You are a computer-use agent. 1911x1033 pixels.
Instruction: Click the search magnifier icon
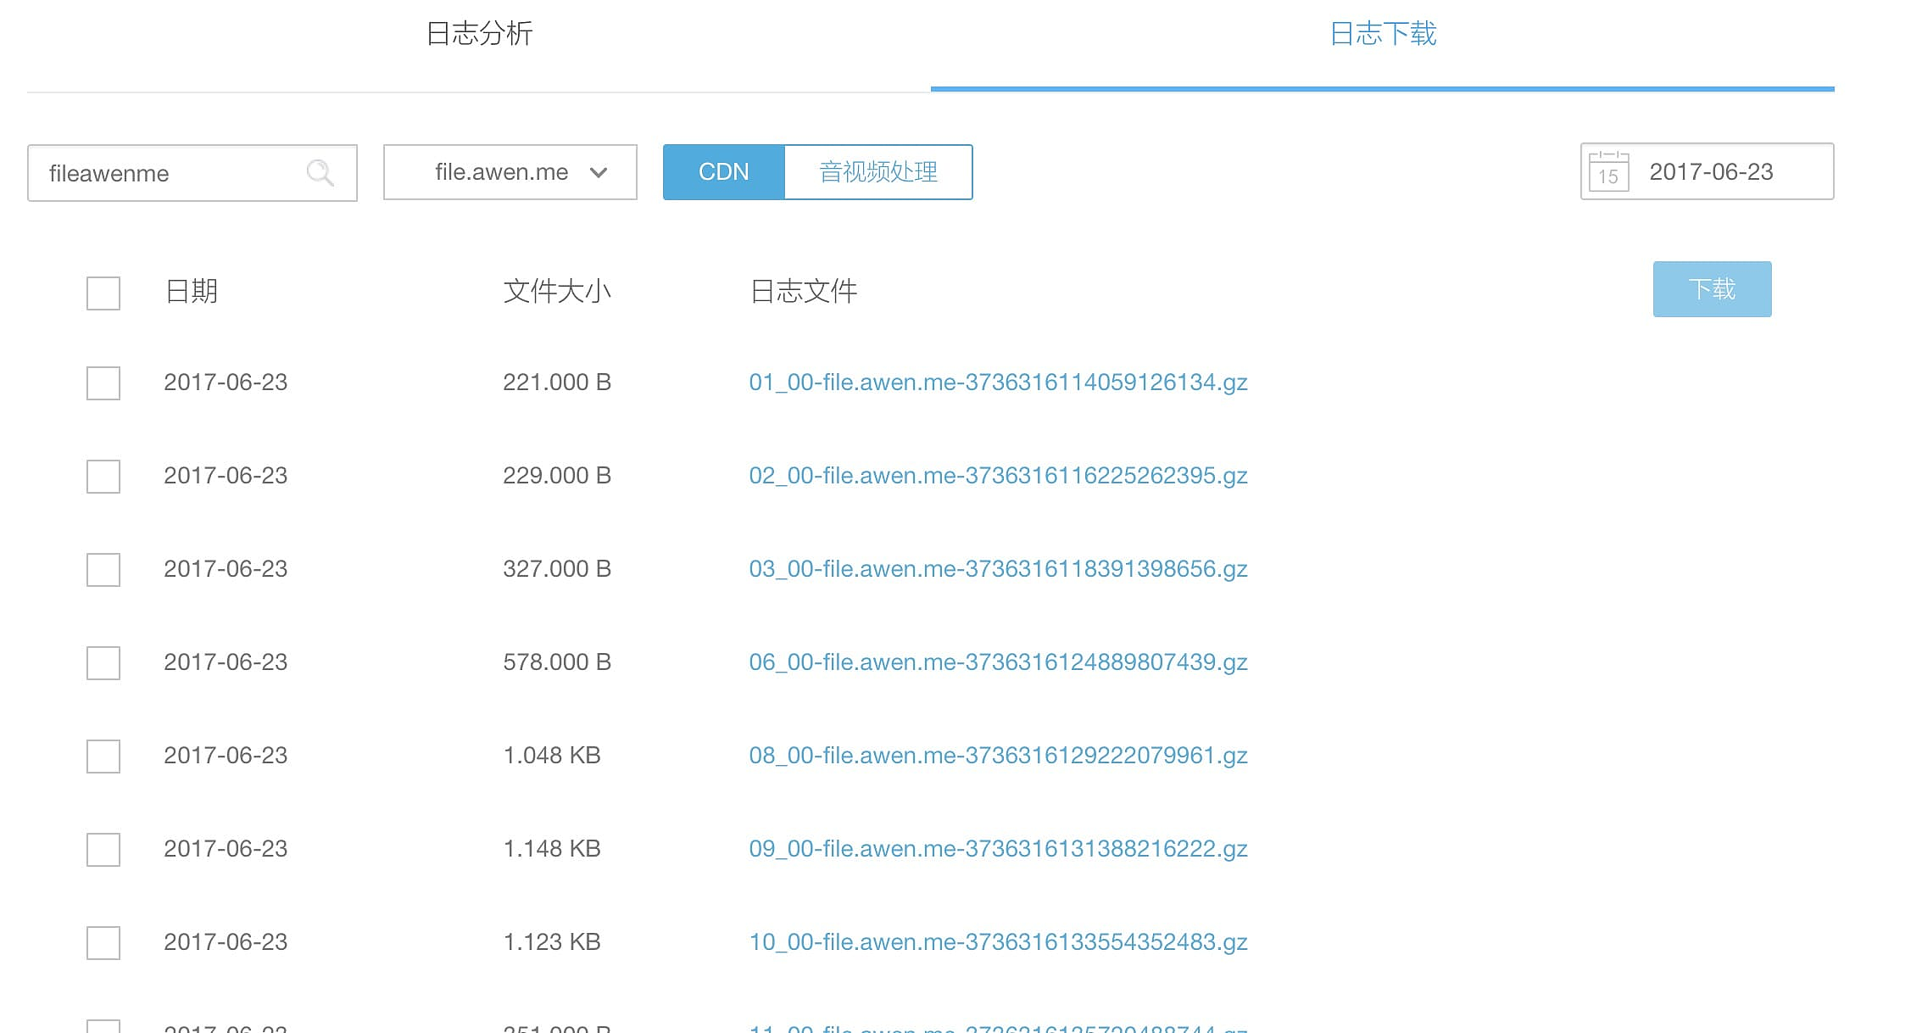pos(320,173)
